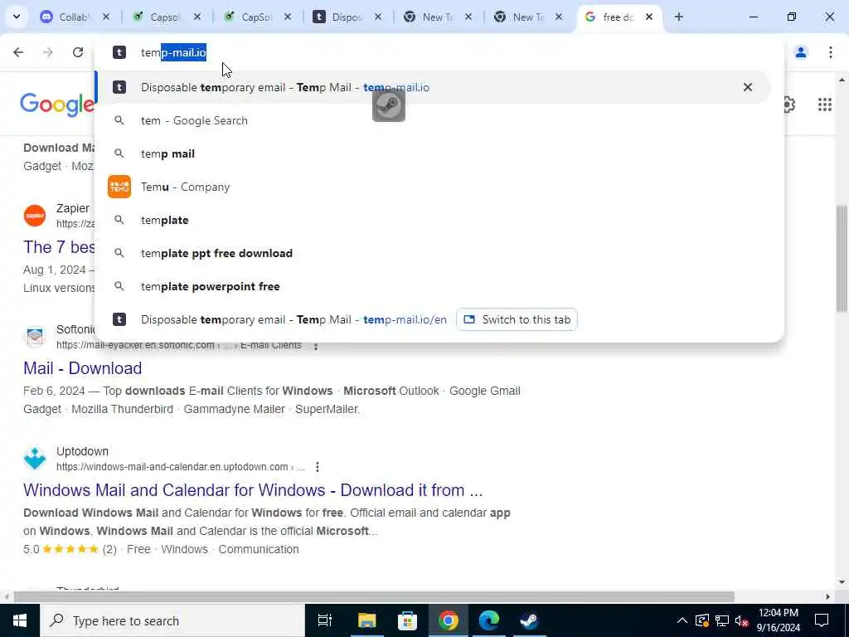Open Microsoft Store from the taskbar
Image resolution: width=849 pixels, height=637 pixels.
click(x=407, y=620)
